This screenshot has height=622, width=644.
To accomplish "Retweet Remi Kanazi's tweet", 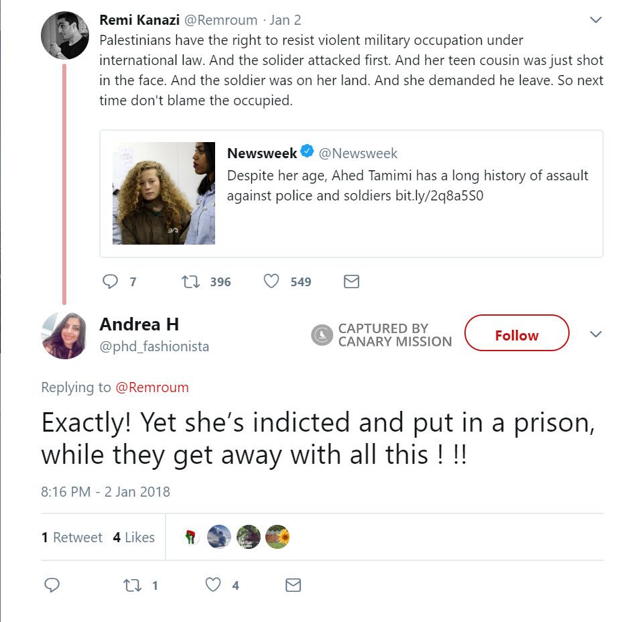I will click(x=191, y=282).
